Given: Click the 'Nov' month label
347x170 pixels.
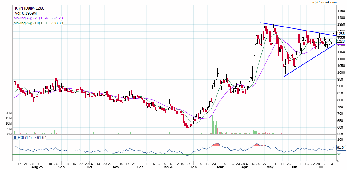Looking at the screenshot, I should click(x=116, y=167).
